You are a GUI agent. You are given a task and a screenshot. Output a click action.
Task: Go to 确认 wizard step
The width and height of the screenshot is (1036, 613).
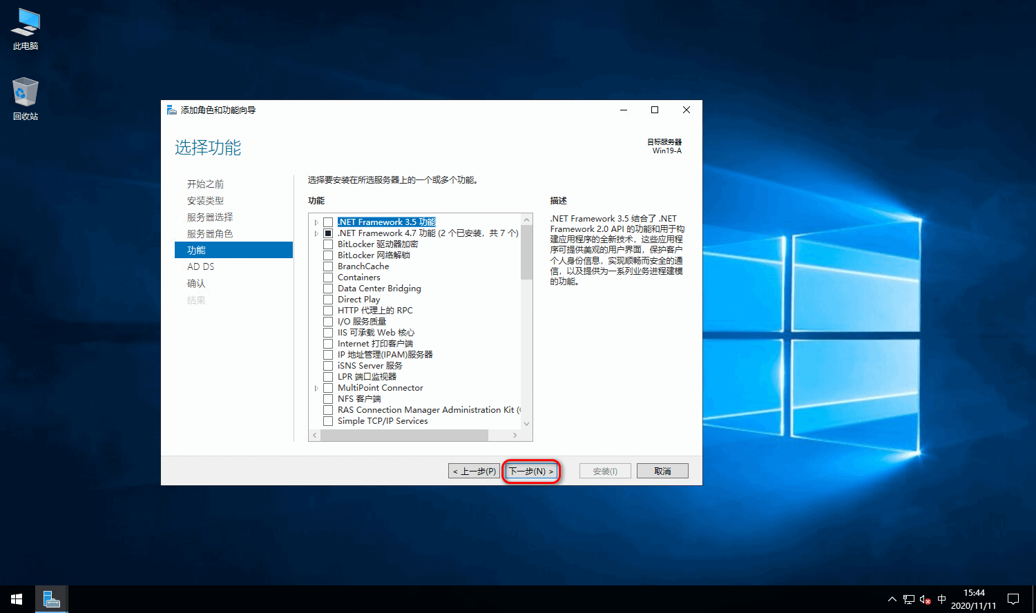coord(196,284)
